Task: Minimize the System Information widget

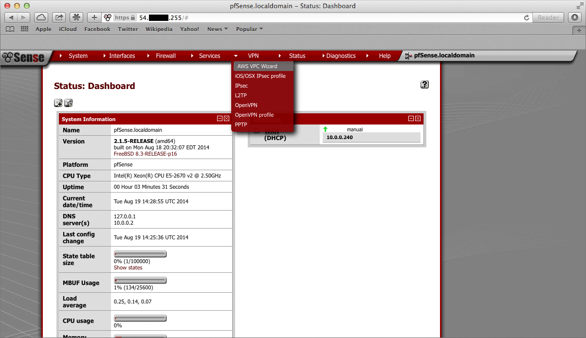Action: (x=220, y=119)
